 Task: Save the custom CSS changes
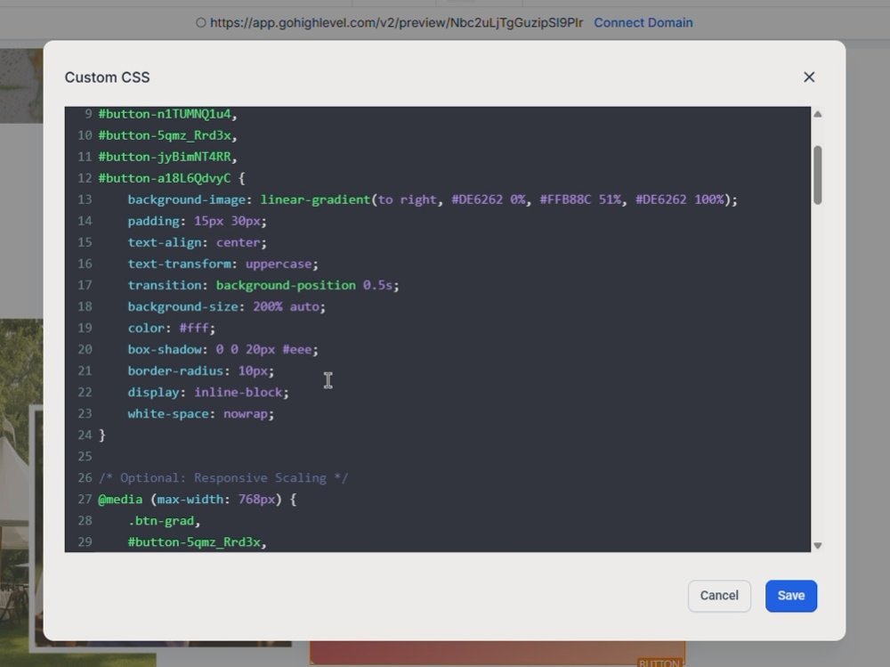(790, 596)
